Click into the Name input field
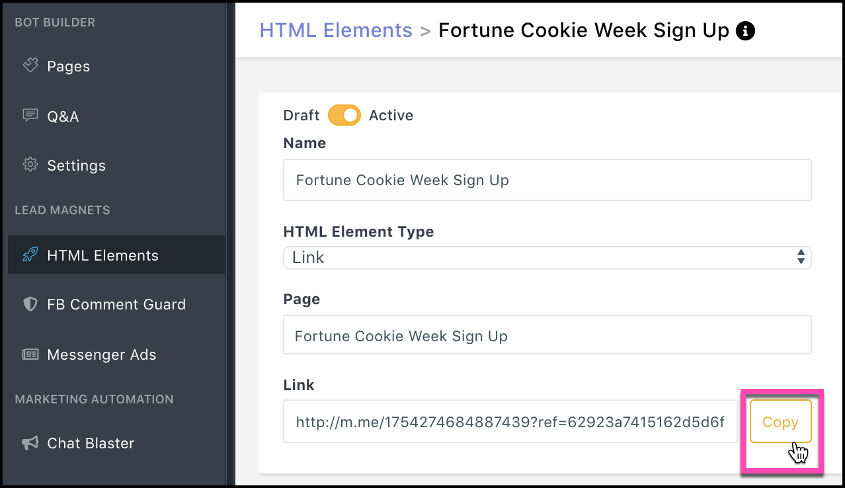The width and height of the screenshot is (845, 488). (x=547, y=179)
